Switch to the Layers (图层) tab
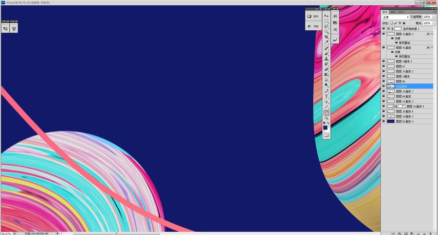The height and width of the screenshot is (235, 438). [x=385, y=12]
